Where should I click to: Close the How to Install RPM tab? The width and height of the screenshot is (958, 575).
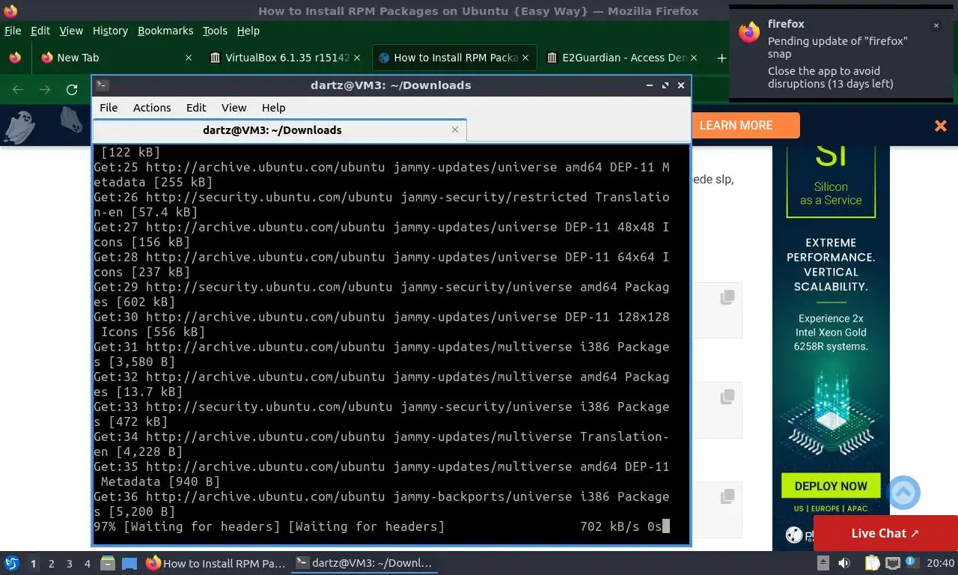click(525, 58)
